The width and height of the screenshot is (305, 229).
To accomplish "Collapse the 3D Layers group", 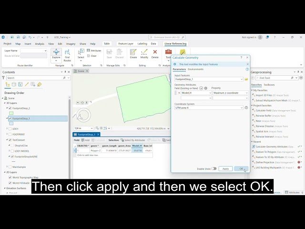I will 5,103.
